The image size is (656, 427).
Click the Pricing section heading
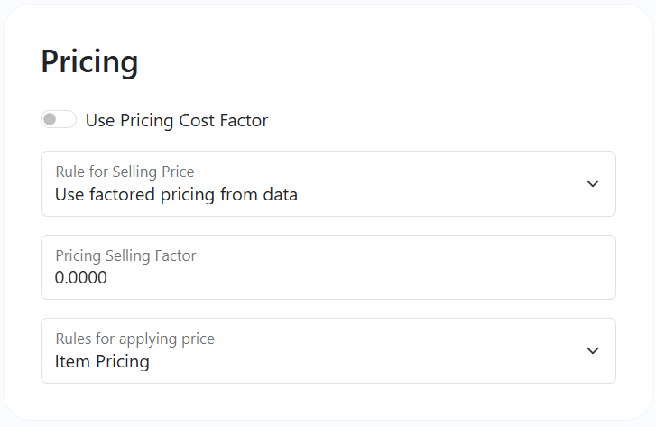[89, 61]
